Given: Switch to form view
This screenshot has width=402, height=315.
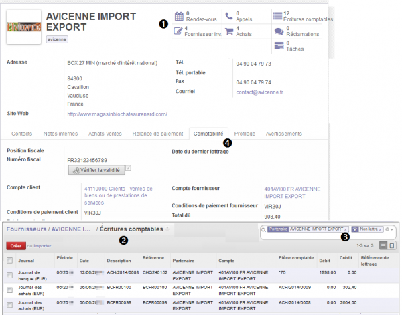Looking at the screenshot, I should [392, 245].
